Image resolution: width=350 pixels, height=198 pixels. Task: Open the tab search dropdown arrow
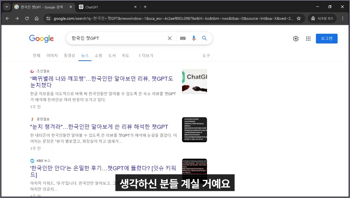(x=7, y=7)
